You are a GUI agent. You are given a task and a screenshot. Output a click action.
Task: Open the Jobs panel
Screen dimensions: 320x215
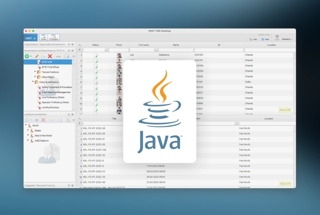pyautogui.click(x=253, y=39)
